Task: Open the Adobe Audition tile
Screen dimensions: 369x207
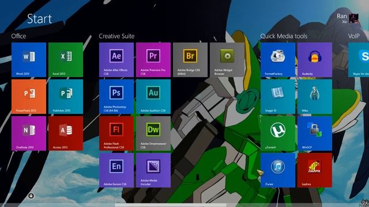Action: pos(153,97)
